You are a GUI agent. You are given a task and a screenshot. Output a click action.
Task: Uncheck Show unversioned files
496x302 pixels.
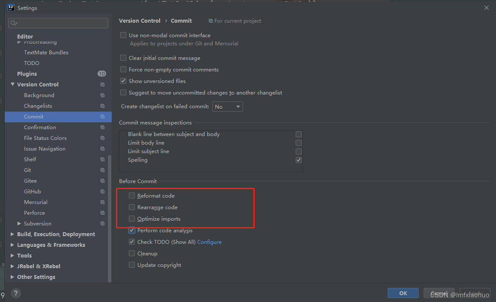pyautogui.click(x=123, y=81)
